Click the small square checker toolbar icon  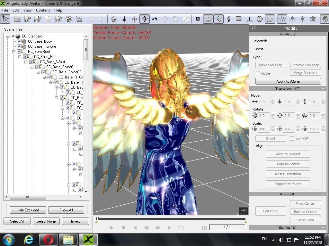198,19
